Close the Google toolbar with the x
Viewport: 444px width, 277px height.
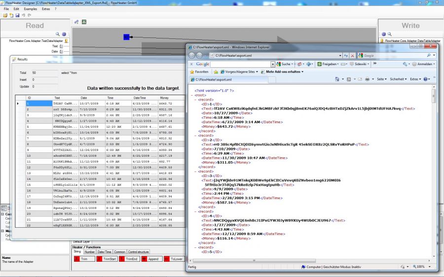click(x=191, y=64)
